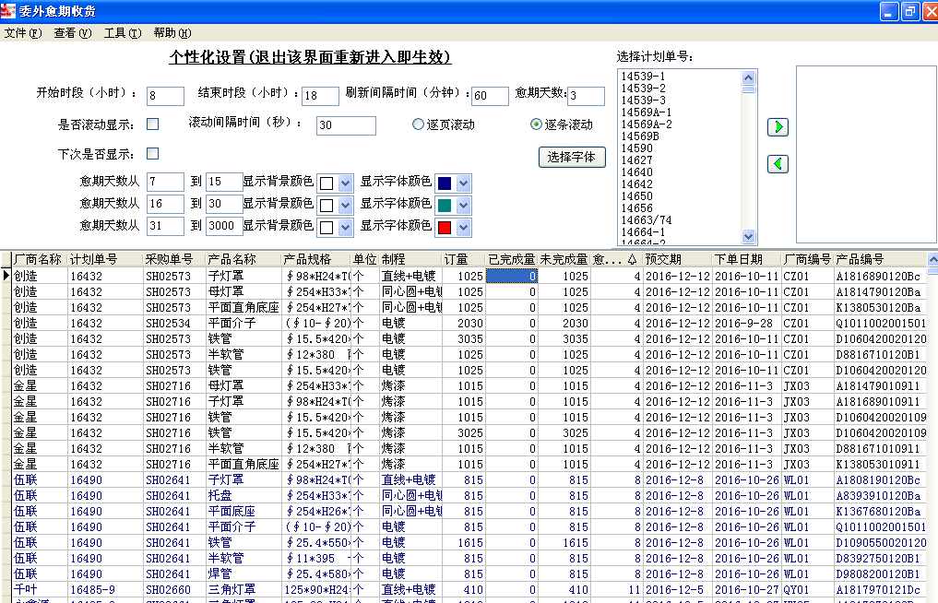938x603 pixels.
Task: Open the 帮助(H) menu
Action: tap(172, 33)
